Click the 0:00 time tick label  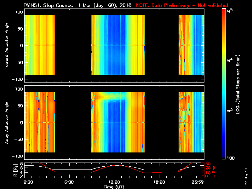click(28, 182)
